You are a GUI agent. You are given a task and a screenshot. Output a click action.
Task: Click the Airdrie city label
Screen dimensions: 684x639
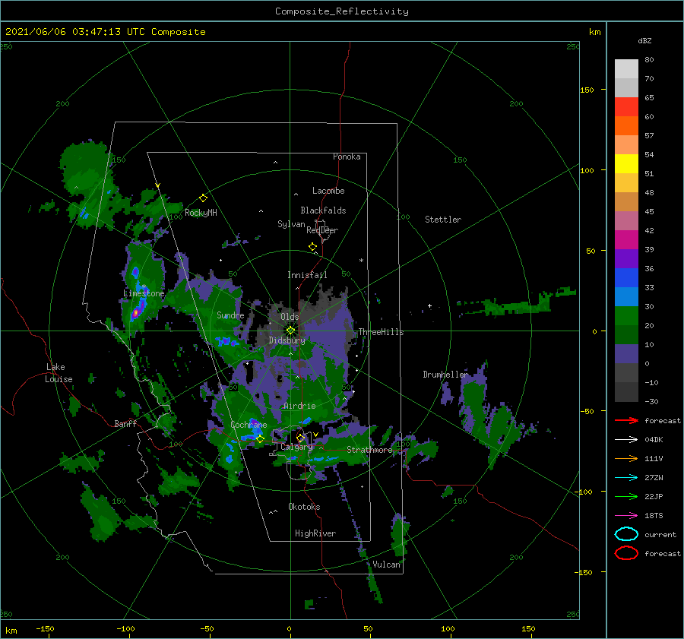(299, 406)
